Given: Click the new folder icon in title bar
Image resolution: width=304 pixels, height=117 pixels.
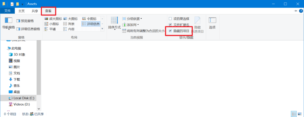Looking at the screenshot, I should [x=18, y=4].
